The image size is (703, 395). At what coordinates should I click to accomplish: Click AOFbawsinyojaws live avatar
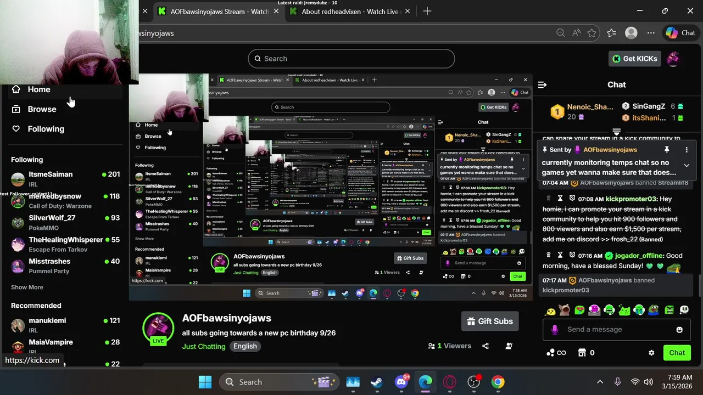[158, 329]
